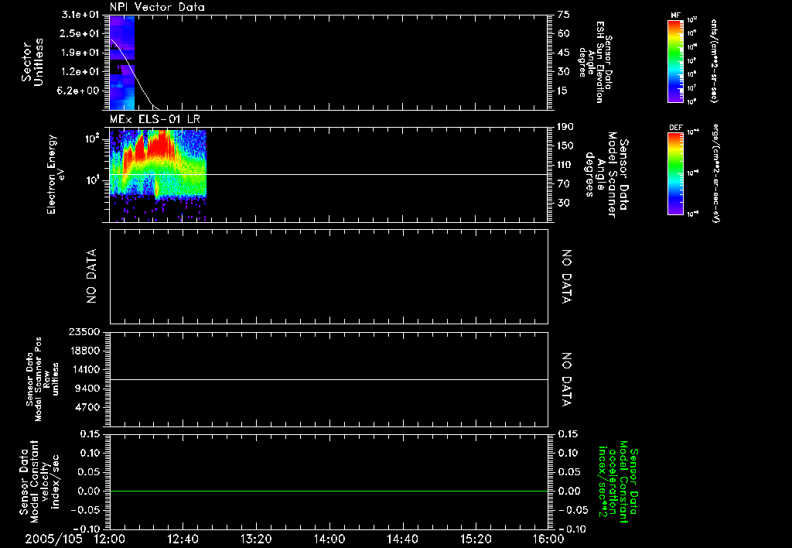The height and width of the screenshot is (548, 792).
Task: Click the 'ESH Sun Elevation Angle' axis title
Action: [595, 62]
